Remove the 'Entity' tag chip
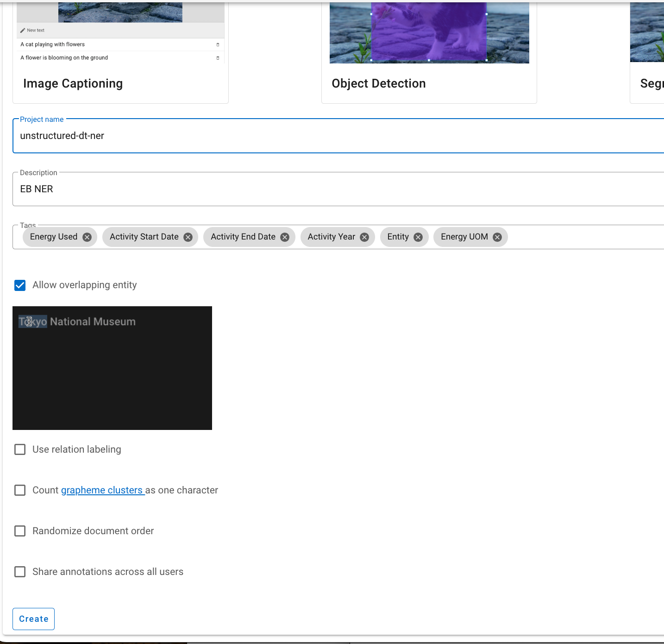The width and height of the screenshot is (664, 644). coord(418,237)
